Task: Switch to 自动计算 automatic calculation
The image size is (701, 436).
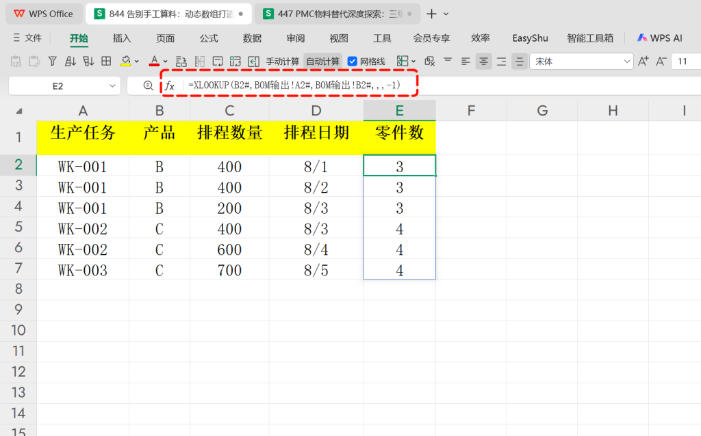Action: tap(323, 62)
